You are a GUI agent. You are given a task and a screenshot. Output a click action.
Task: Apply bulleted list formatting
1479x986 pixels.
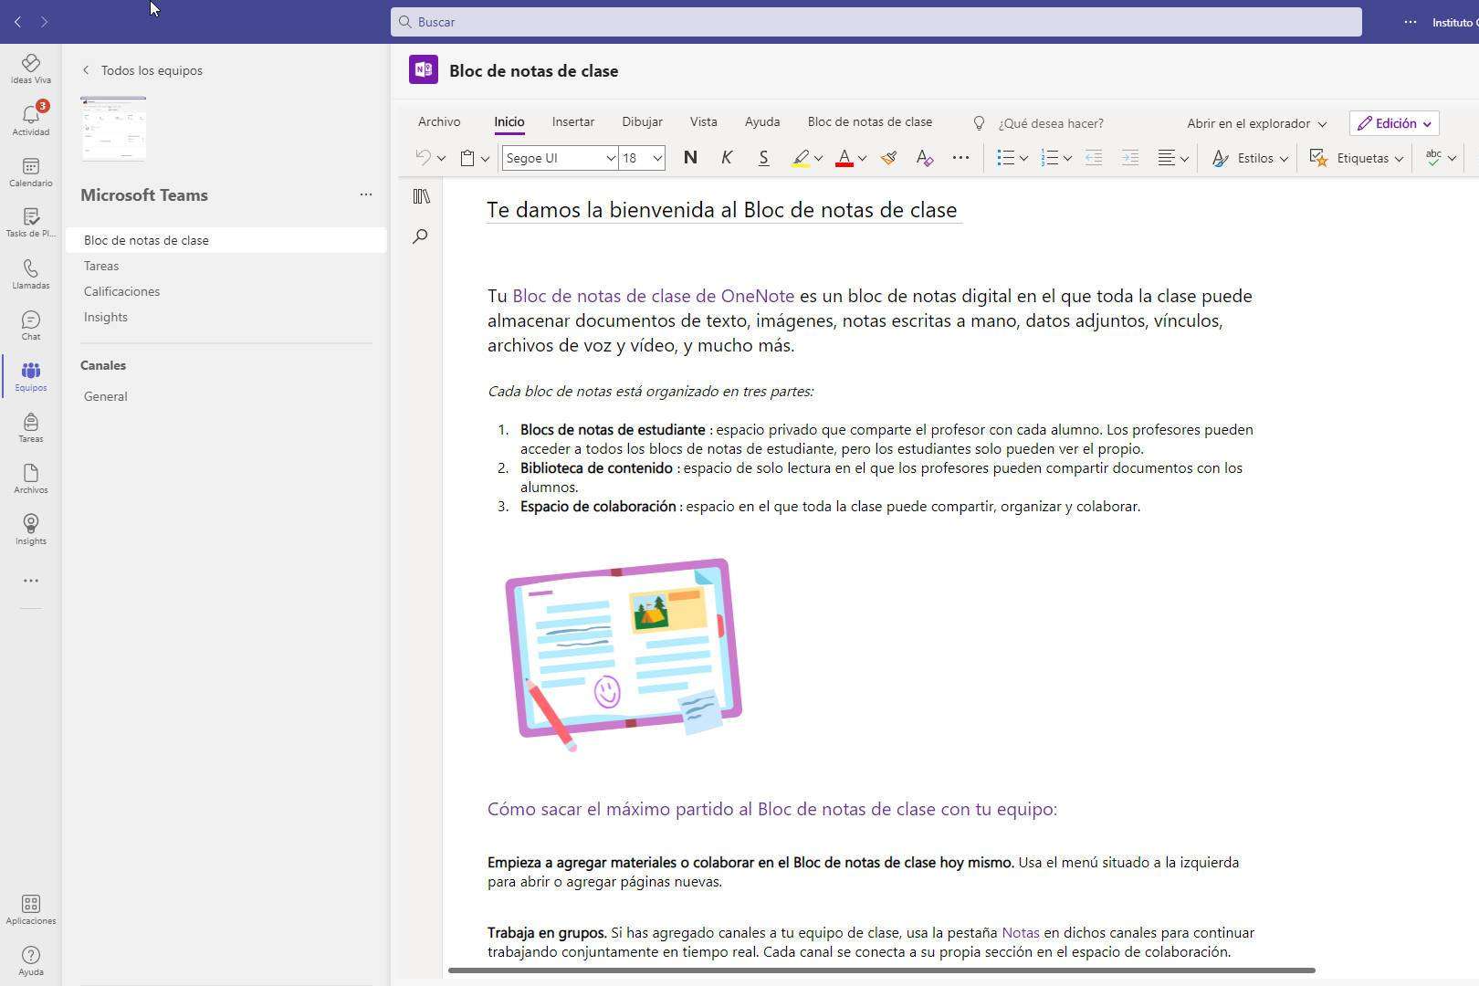(x=1005, y=158)
